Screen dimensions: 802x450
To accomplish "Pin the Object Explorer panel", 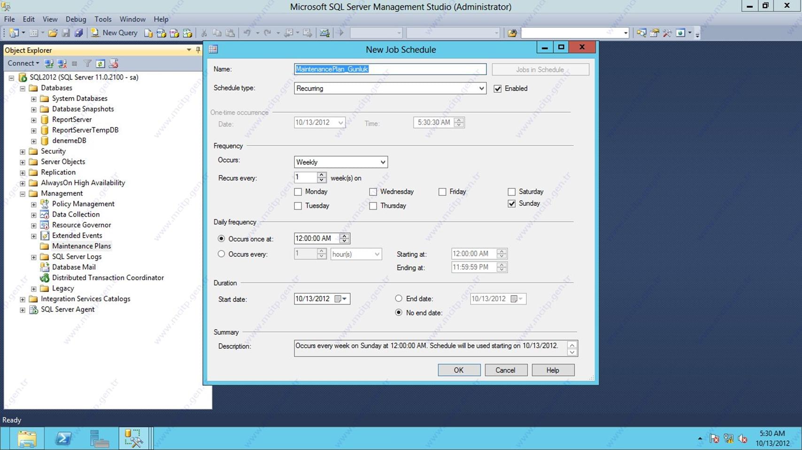I will click(198, 50).
